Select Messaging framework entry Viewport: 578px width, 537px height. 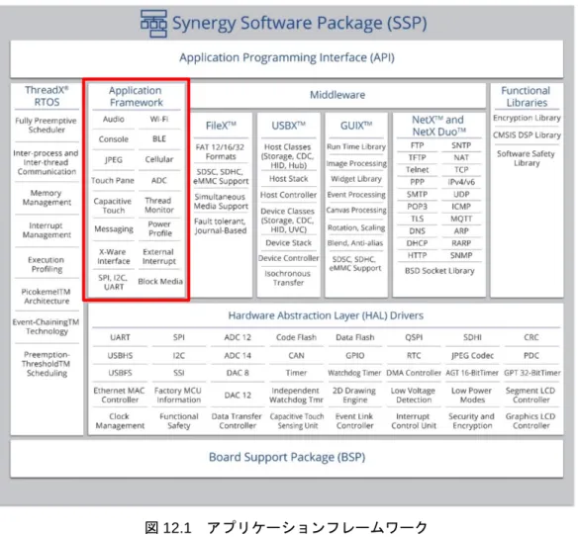(114, 229)
